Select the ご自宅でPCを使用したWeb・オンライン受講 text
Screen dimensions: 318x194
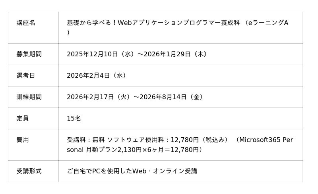coord(132,171)
